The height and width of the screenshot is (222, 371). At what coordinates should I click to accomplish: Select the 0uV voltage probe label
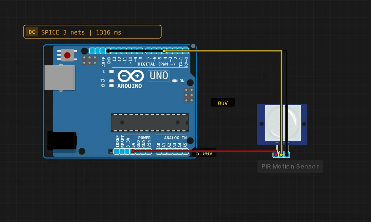[x=223, y=103]
